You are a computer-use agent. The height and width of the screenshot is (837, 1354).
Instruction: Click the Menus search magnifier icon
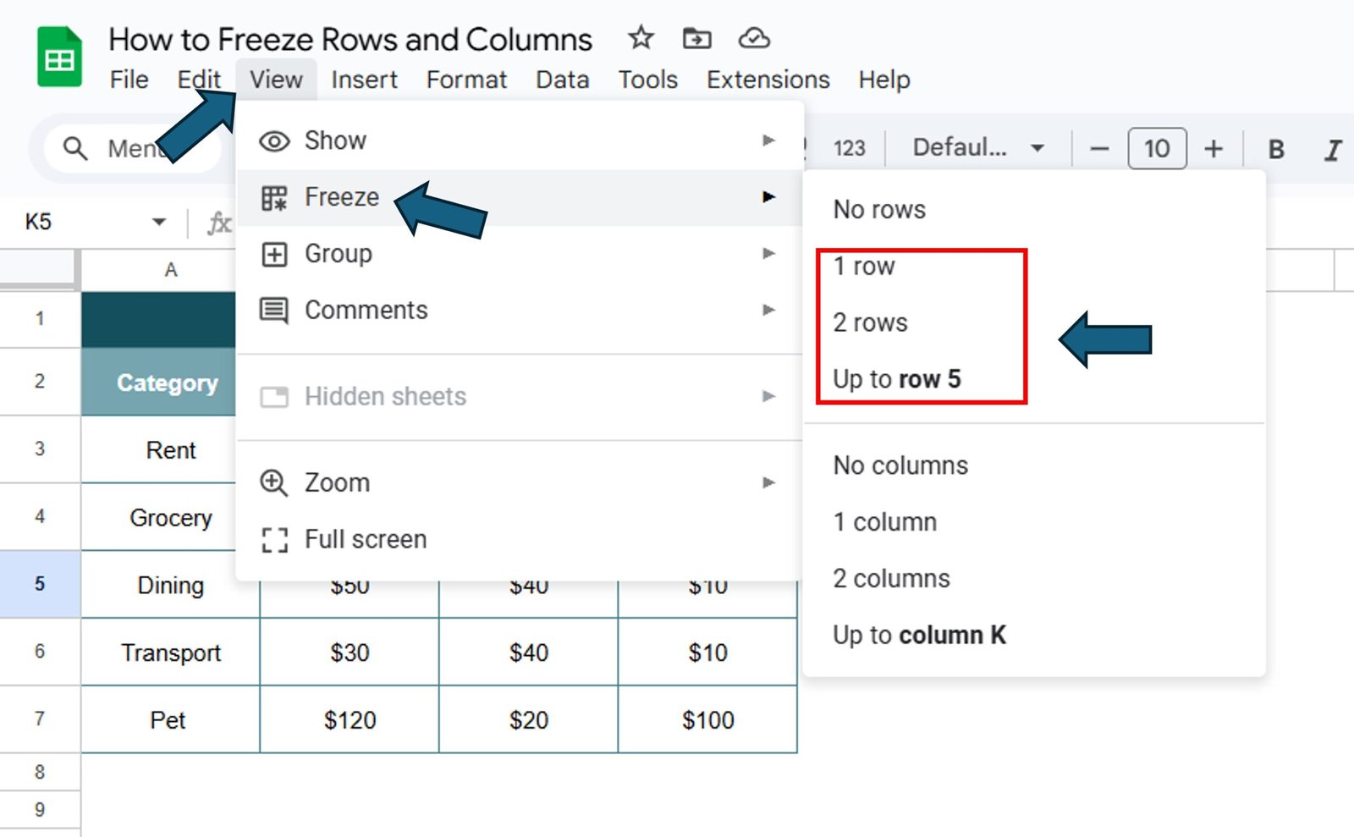click(75, 148)
